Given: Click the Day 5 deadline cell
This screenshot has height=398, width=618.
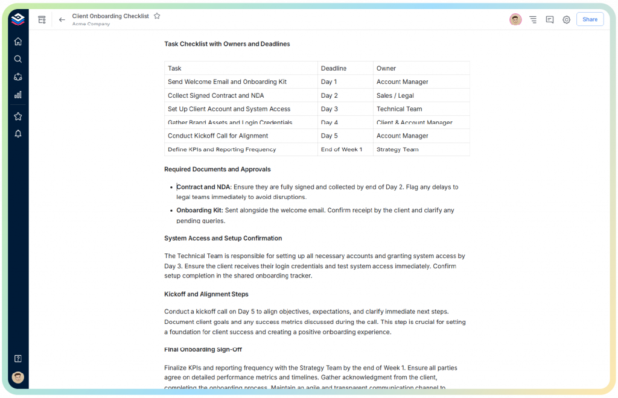Looking at the screenshot, I should click(x=345, y=136).
